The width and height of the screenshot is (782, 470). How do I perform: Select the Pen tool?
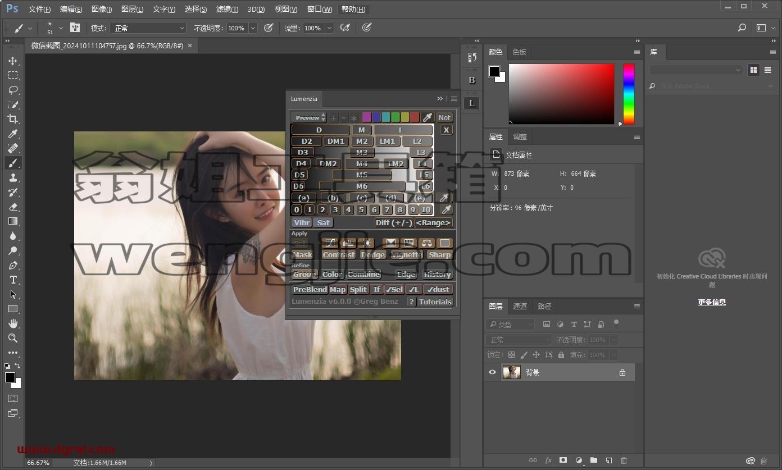(x=12, y=265)
